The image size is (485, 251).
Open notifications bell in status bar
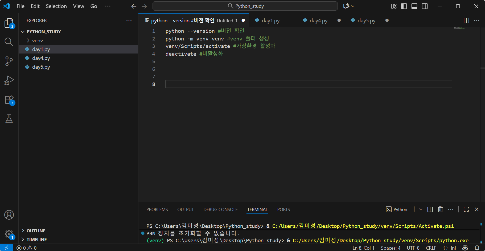[477, 248]
